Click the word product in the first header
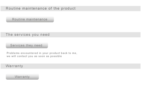Viewport: 141px width, 97px height. (x=68, y=9)
